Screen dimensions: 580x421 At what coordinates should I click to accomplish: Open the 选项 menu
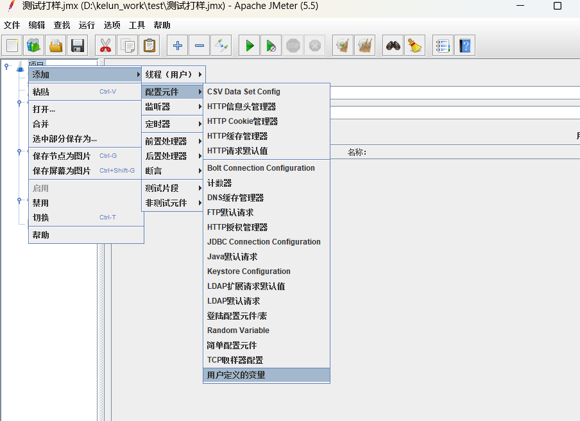coord(112,25)
